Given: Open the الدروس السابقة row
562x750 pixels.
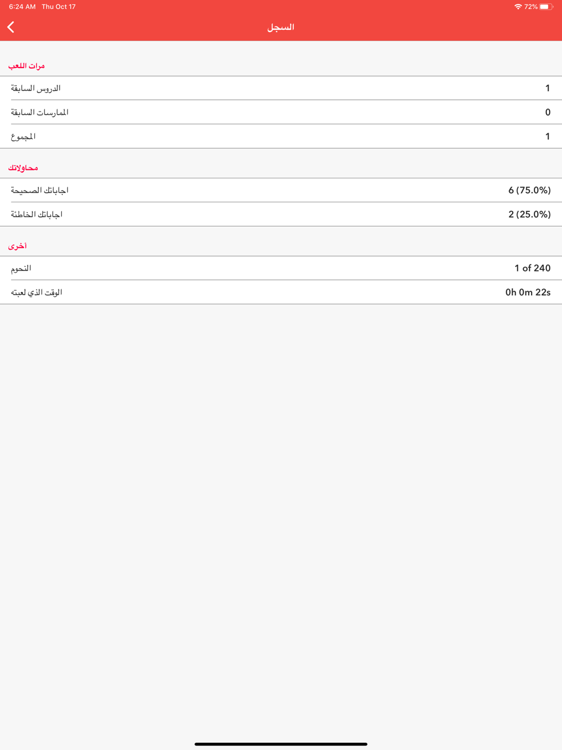Looking at the screenshot, I should coord(281,88).
